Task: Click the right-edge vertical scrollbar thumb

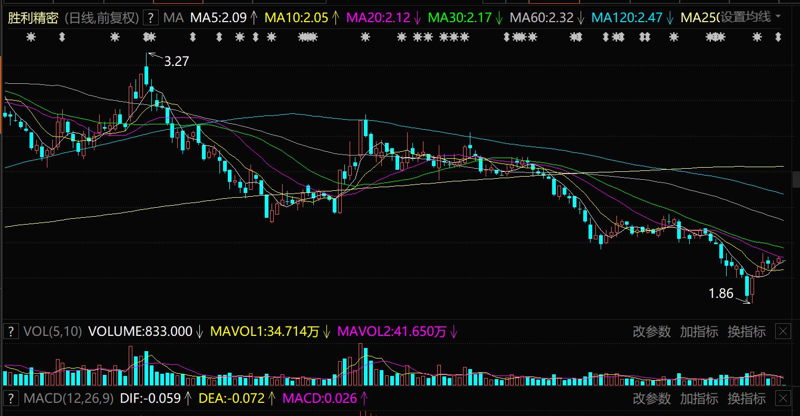Action: point(796,180)
